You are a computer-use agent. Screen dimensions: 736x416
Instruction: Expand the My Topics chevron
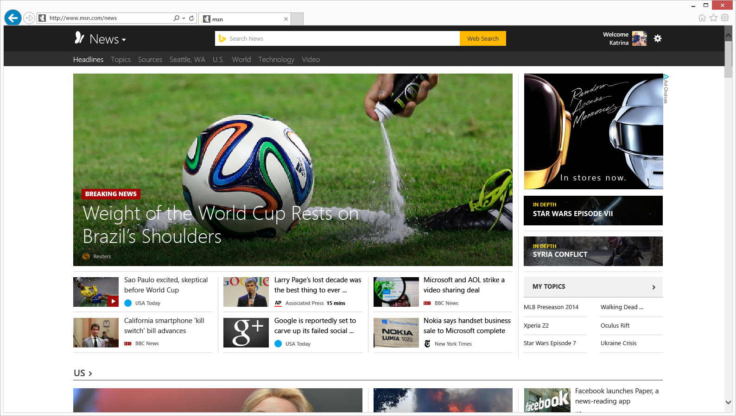(654, 287)
